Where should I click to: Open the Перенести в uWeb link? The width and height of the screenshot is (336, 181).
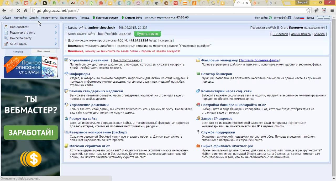pyautogui.click(x=263, y=27)
